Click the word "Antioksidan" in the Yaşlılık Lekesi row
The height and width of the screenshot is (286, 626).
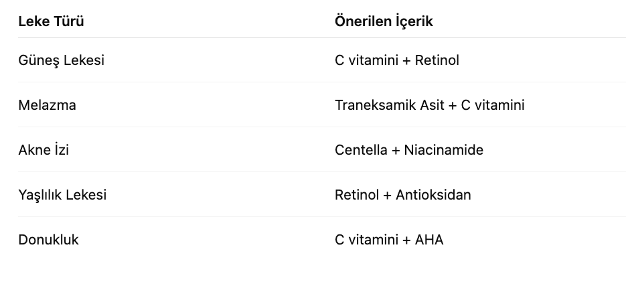click(433, 195)
